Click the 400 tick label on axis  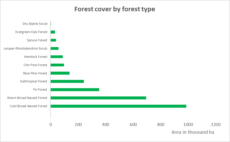pyautogui.click(x=106, y=124)
